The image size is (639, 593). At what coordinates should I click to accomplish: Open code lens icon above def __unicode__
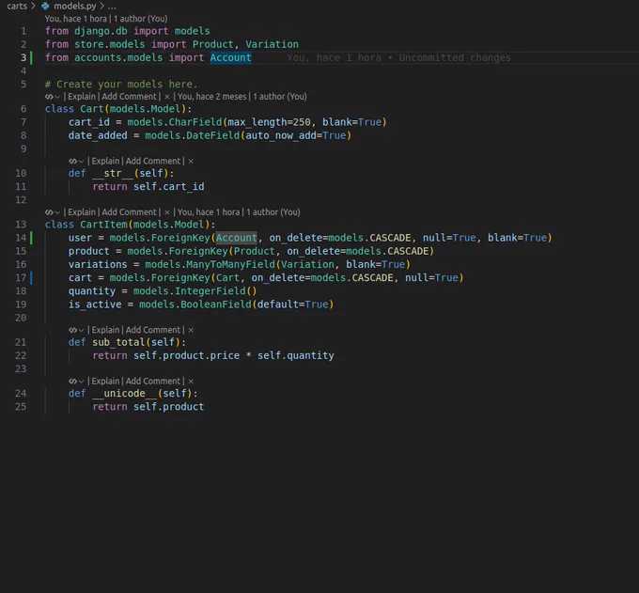[x=72, y=382]
